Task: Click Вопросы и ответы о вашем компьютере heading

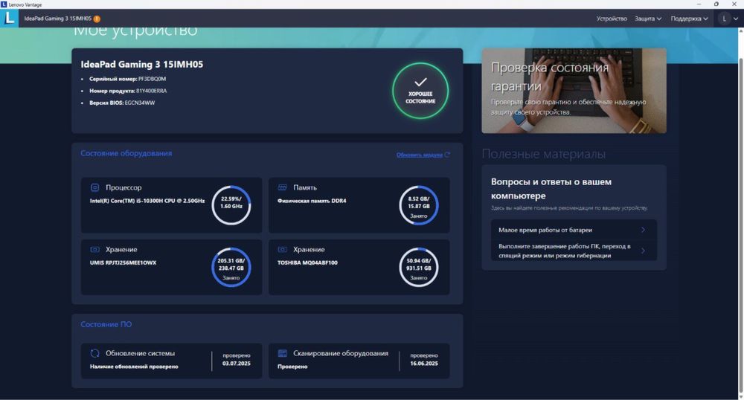Action: (551, 189)
